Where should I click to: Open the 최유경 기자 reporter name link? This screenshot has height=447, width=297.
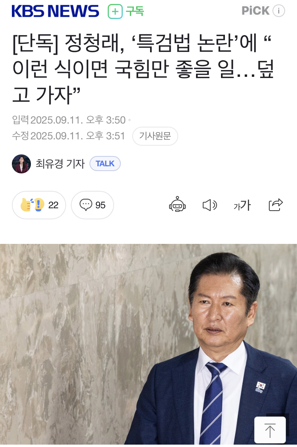point(60,164)
